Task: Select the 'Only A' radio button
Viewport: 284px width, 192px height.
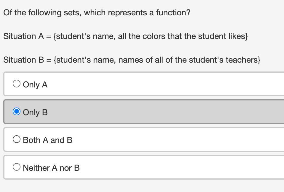Action: [x=17, y=84]
